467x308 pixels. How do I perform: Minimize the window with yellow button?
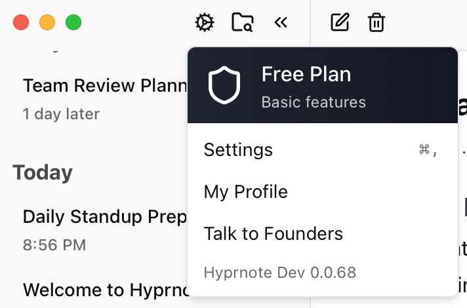47,22
